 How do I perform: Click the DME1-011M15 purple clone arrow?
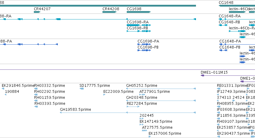[228, 75]
